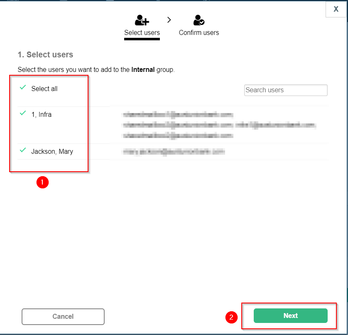Viewport: 348px width, 335px height.
Task: Click the bold Internal group name
Action: [x=143, y=70]
